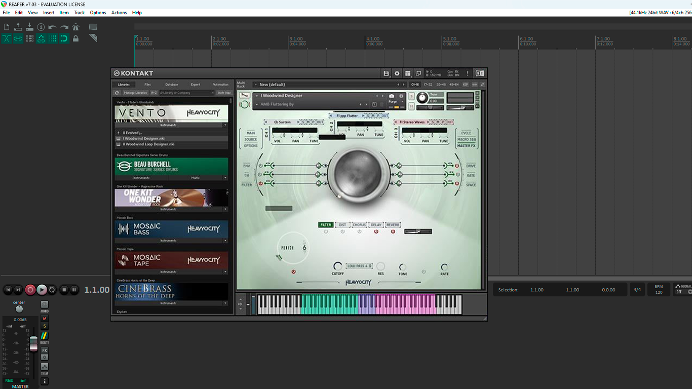Click the Undo arrow icon
The image size is (692, 389).
52,27
